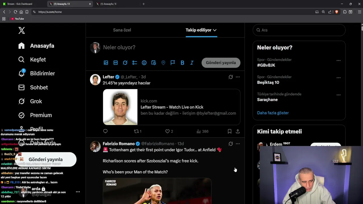
Task: Click Grok icon on Fabrizio Romano's post
Action: click(x=231, y=144)
